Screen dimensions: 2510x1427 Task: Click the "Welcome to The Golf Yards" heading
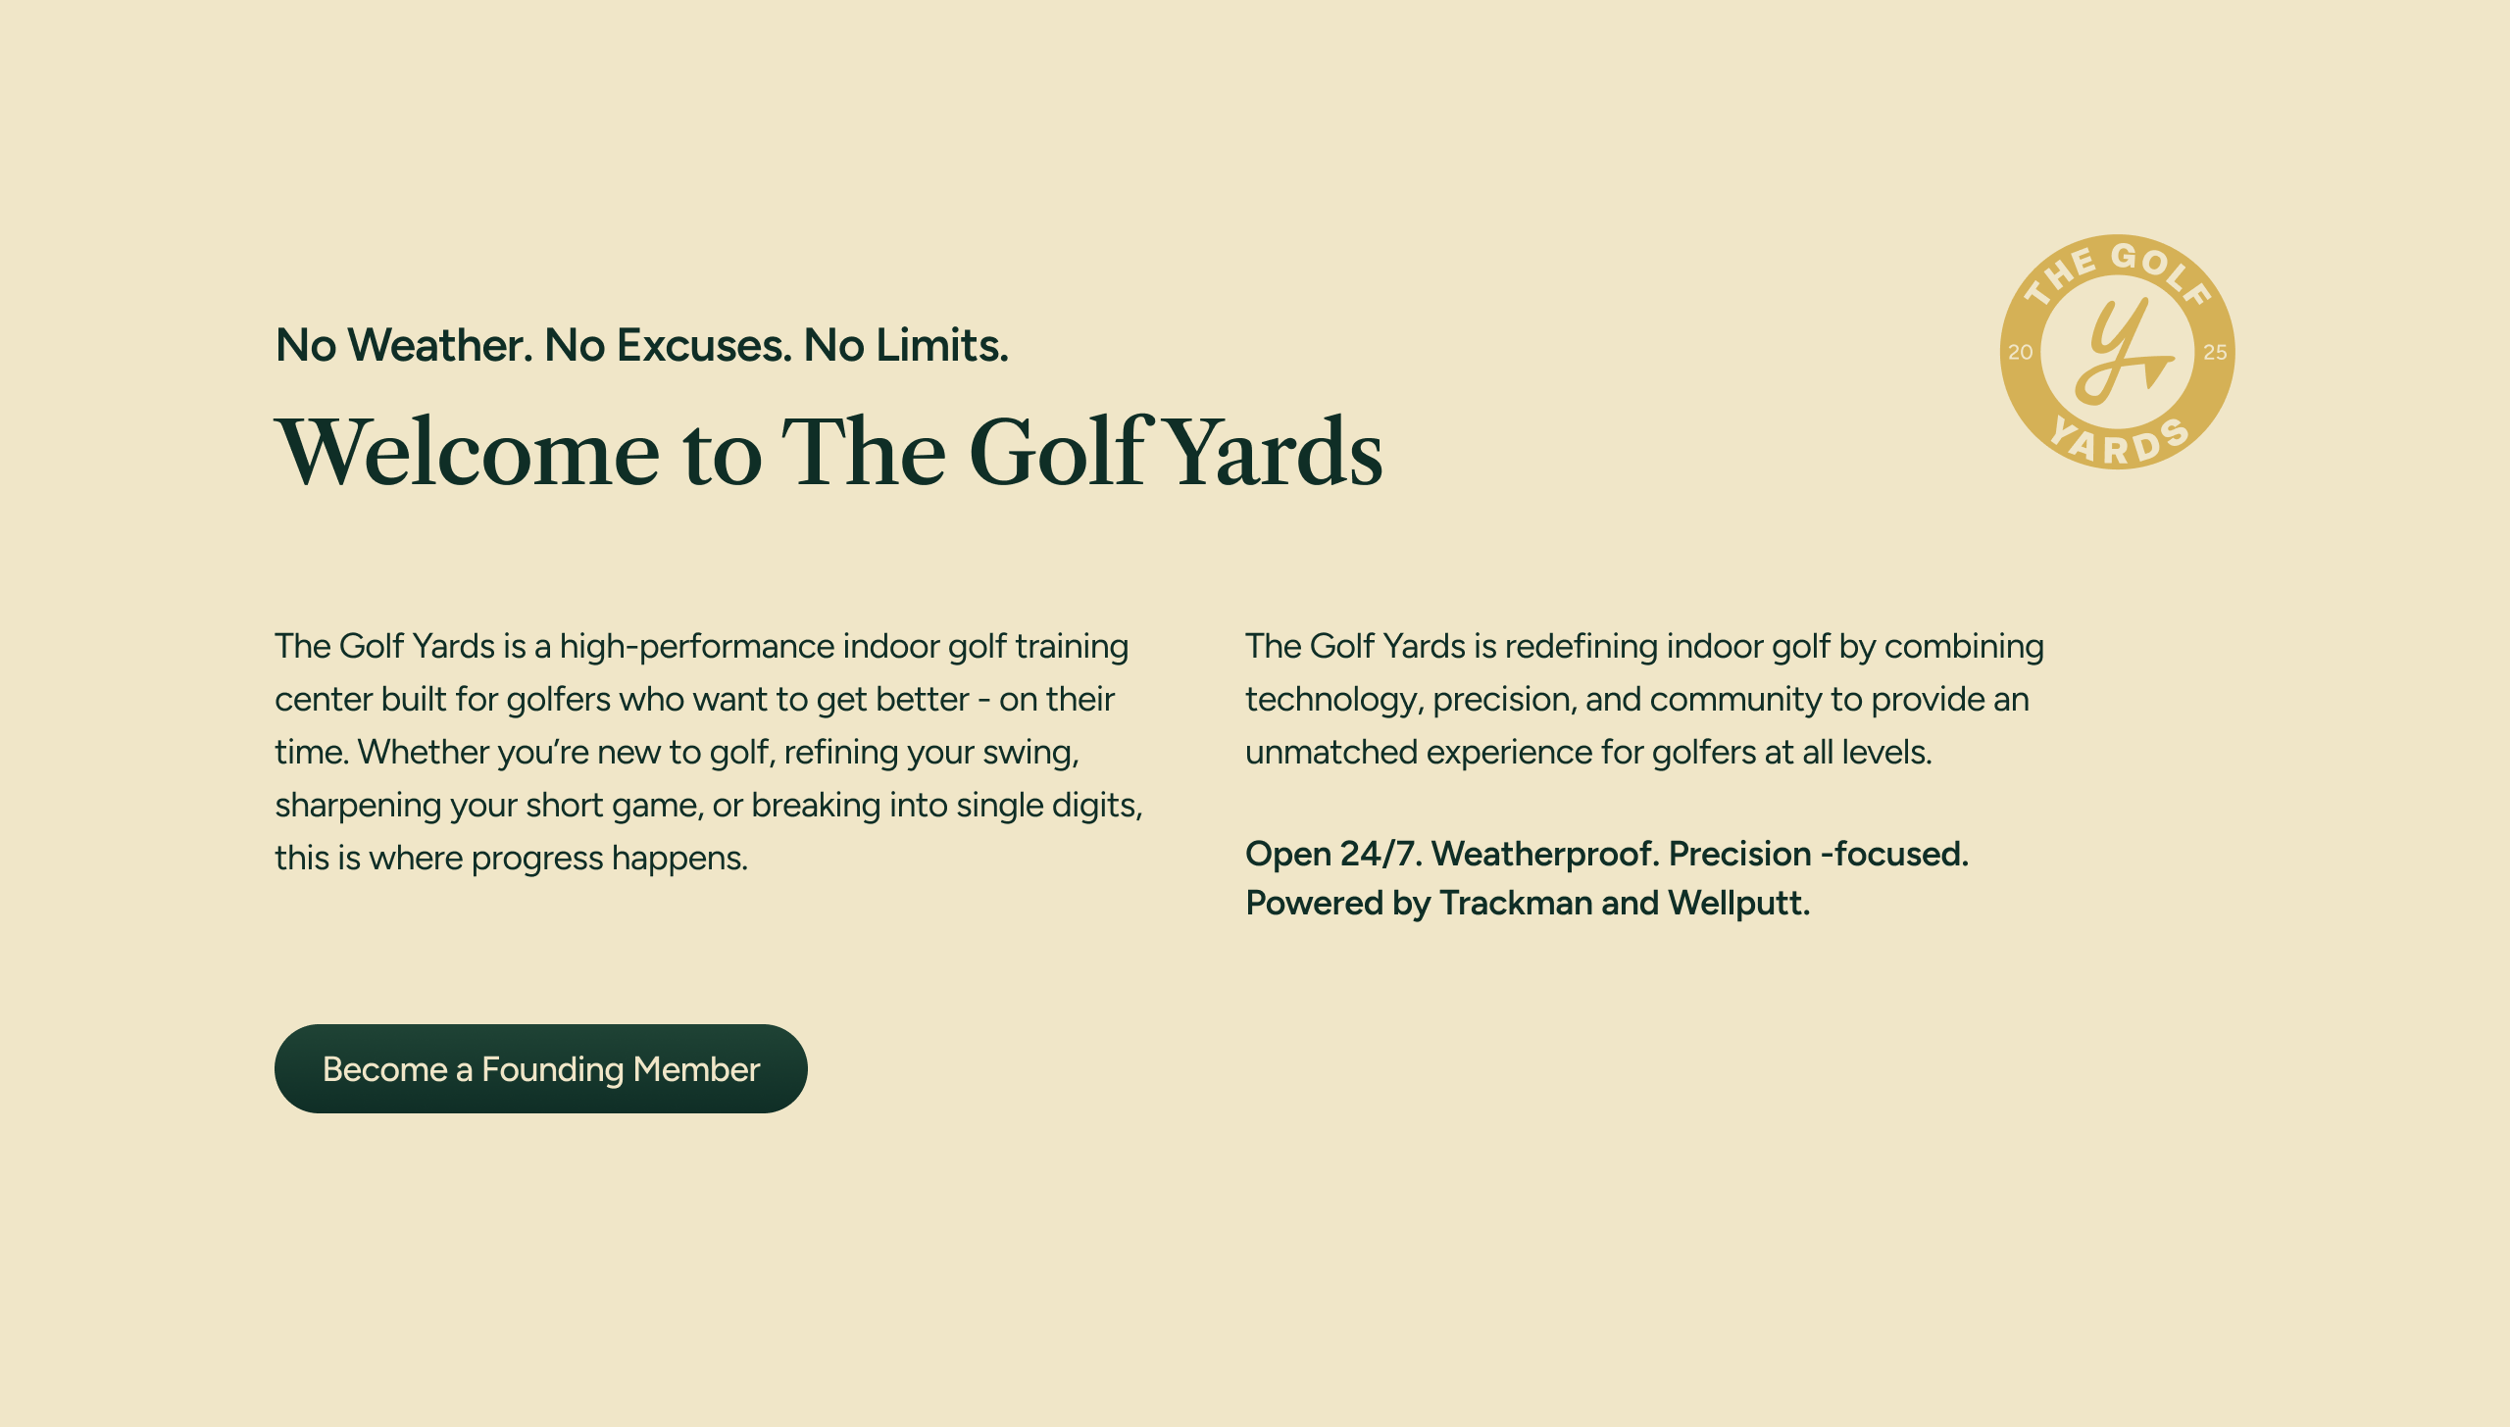[828, 452]
